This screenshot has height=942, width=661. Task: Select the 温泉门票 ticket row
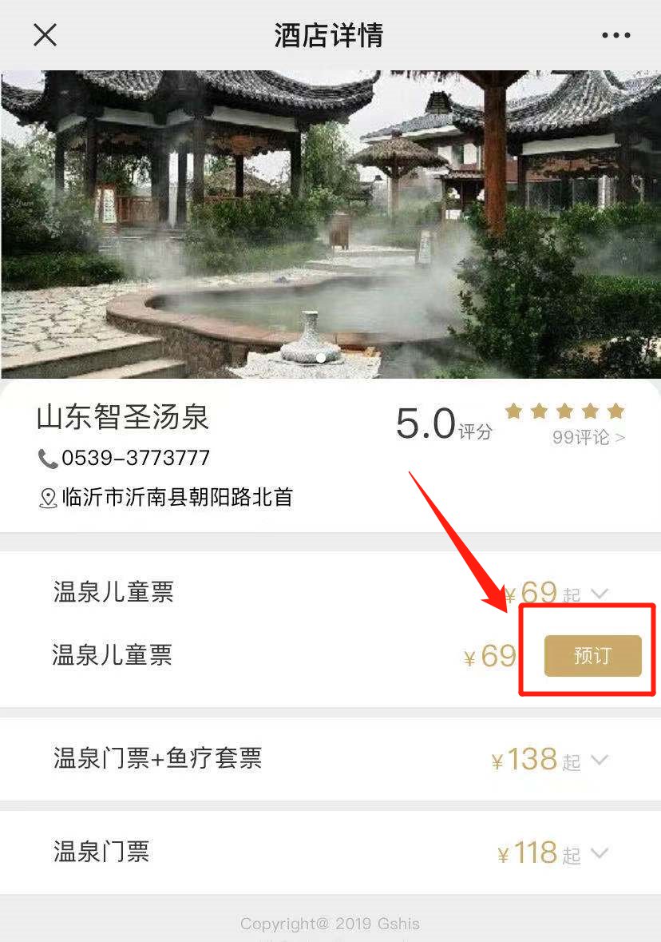[x=330, y=853]
